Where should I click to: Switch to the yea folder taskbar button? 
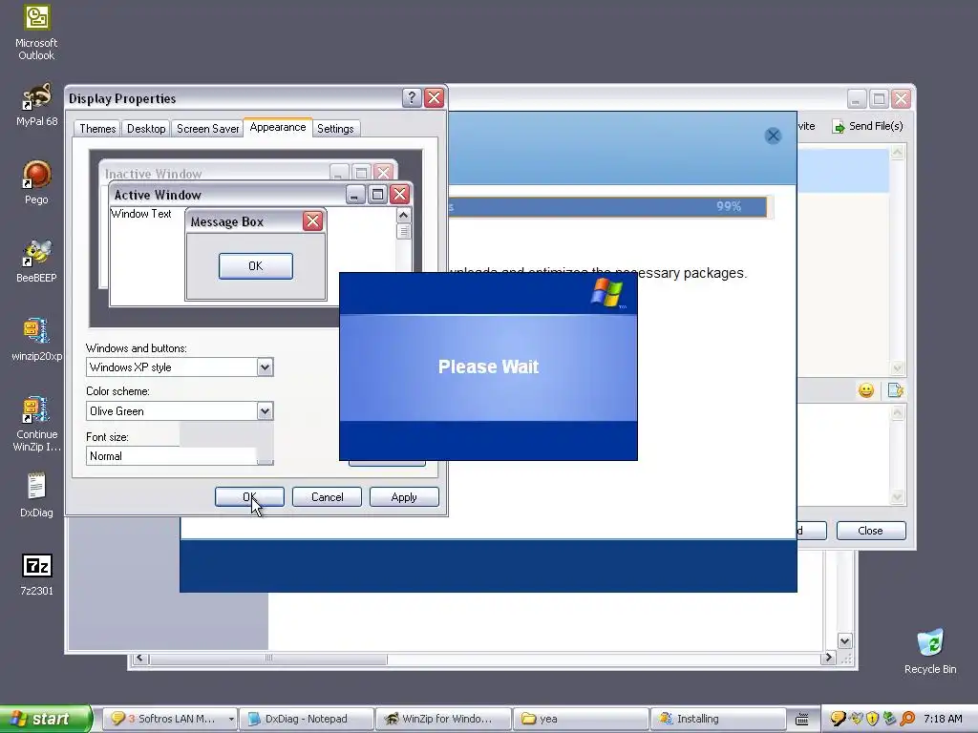point(580,719)
